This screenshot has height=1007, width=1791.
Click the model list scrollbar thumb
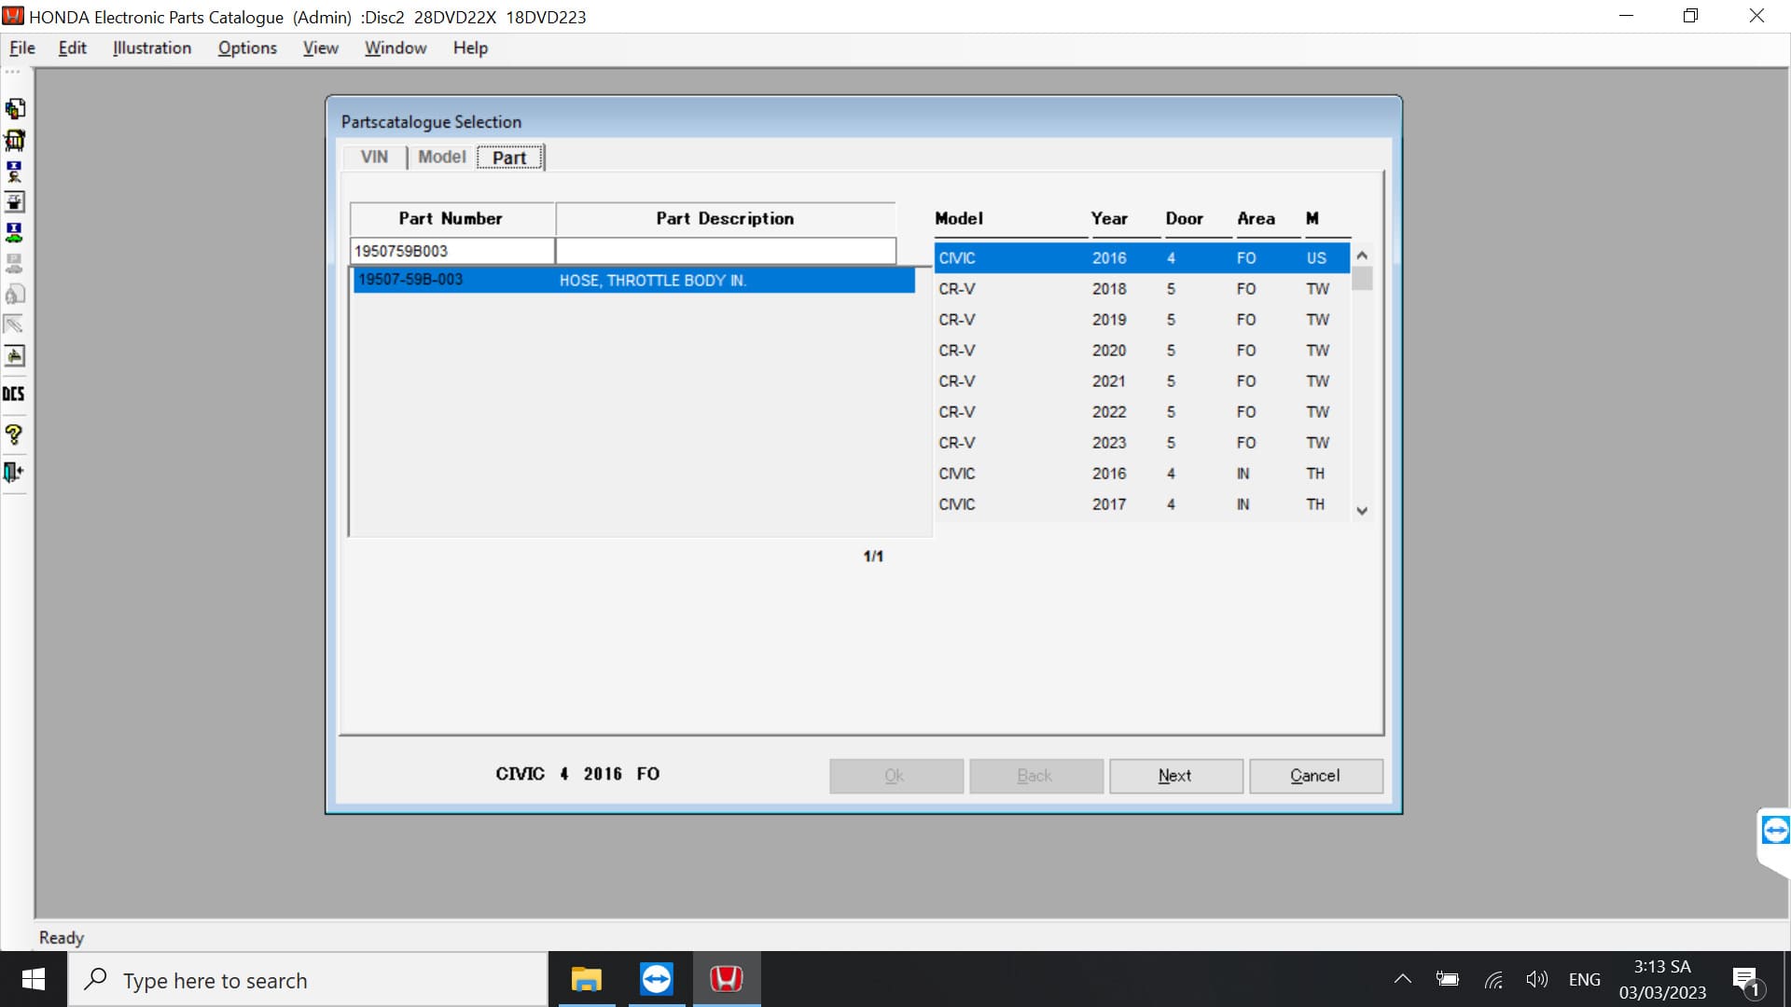(x=1362, y=279)
